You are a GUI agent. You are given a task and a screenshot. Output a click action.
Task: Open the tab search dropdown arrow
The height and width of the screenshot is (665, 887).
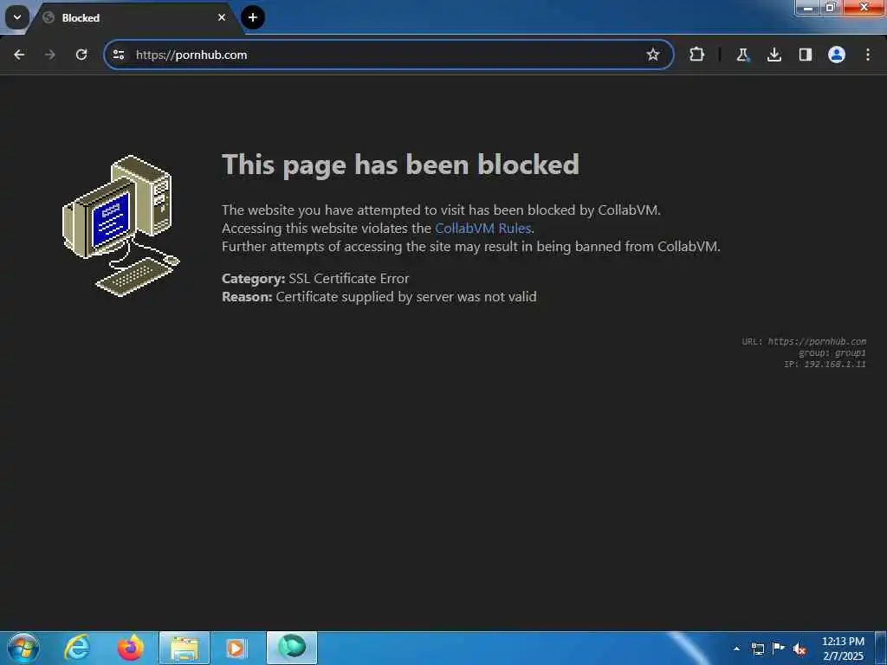coord(17,17)
